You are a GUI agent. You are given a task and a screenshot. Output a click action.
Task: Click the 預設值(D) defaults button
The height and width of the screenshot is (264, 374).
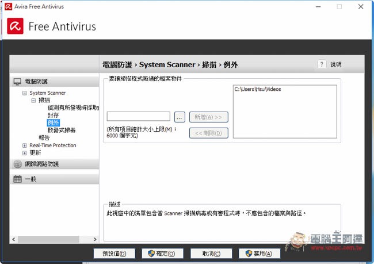(115, 254)
